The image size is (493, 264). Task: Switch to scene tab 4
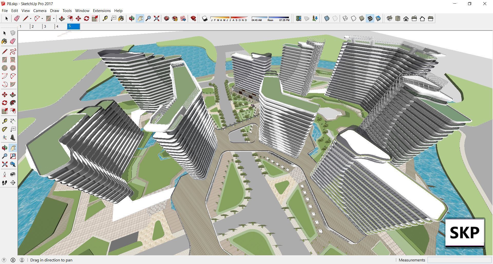(61, 26)
